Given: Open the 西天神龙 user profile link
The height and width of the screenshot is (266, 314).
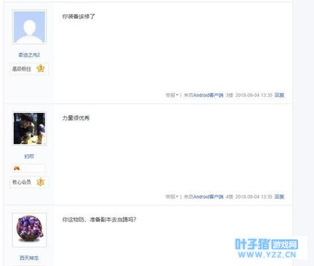Looking at the screenshot, I should [x=29, y=258].
